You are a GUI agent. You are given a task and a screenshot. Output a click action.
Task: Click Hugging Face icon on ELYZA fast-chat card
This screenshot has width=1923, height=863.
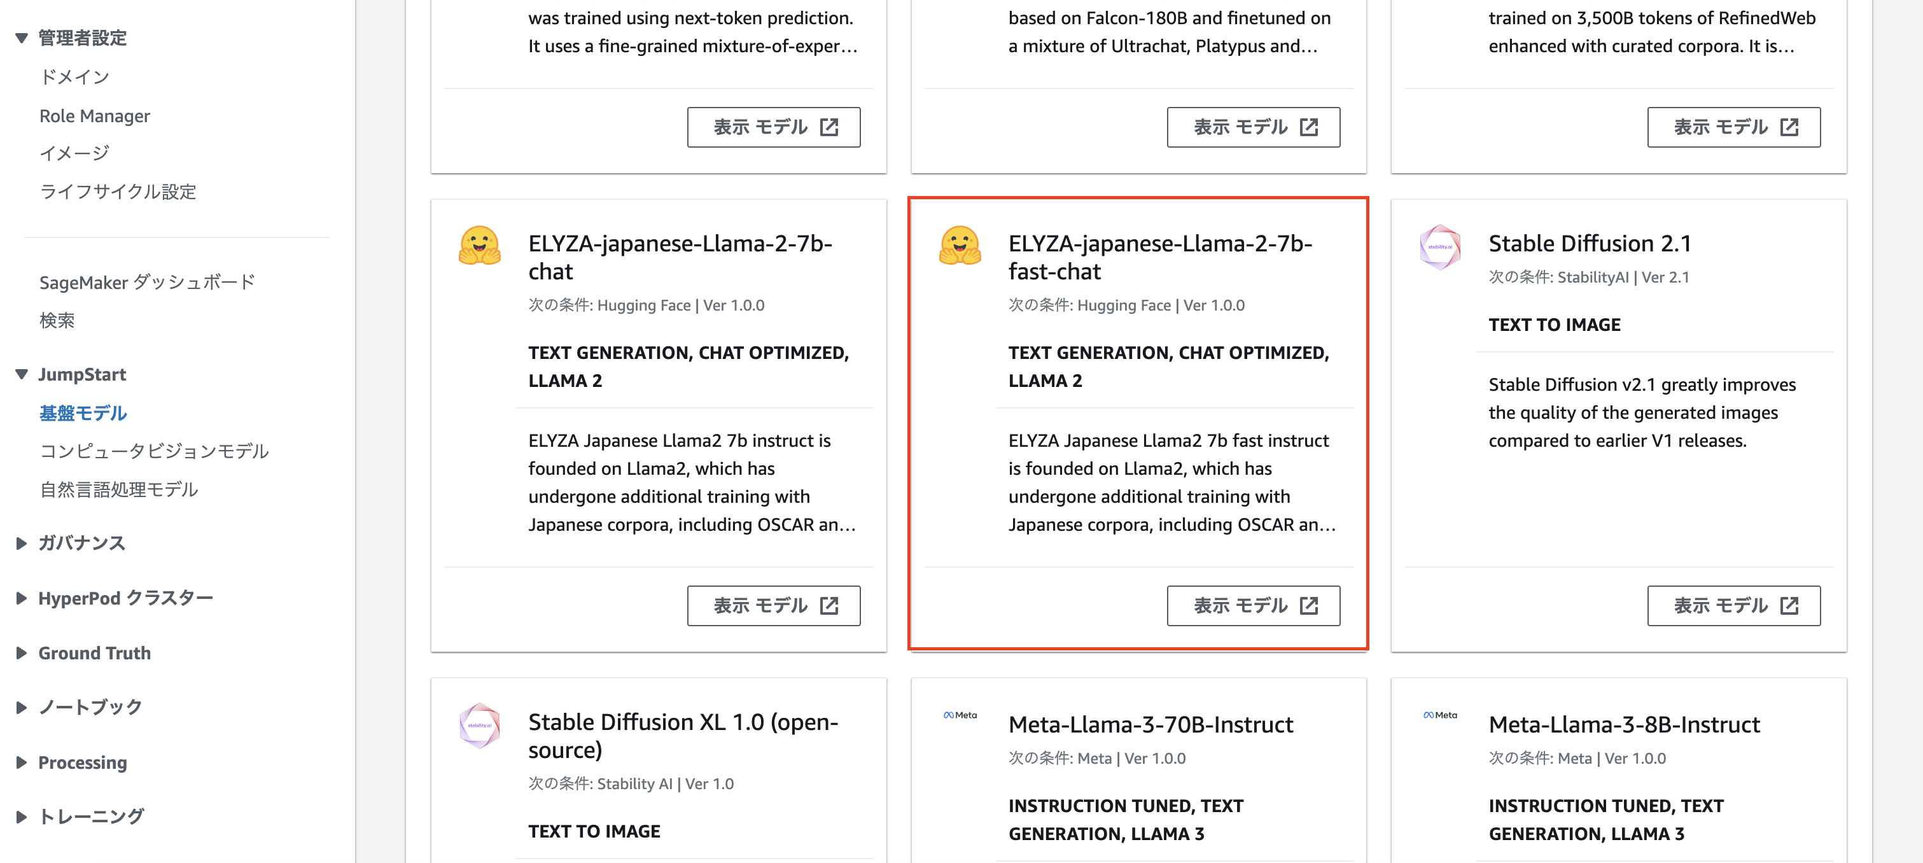click(x=959, y=246)
